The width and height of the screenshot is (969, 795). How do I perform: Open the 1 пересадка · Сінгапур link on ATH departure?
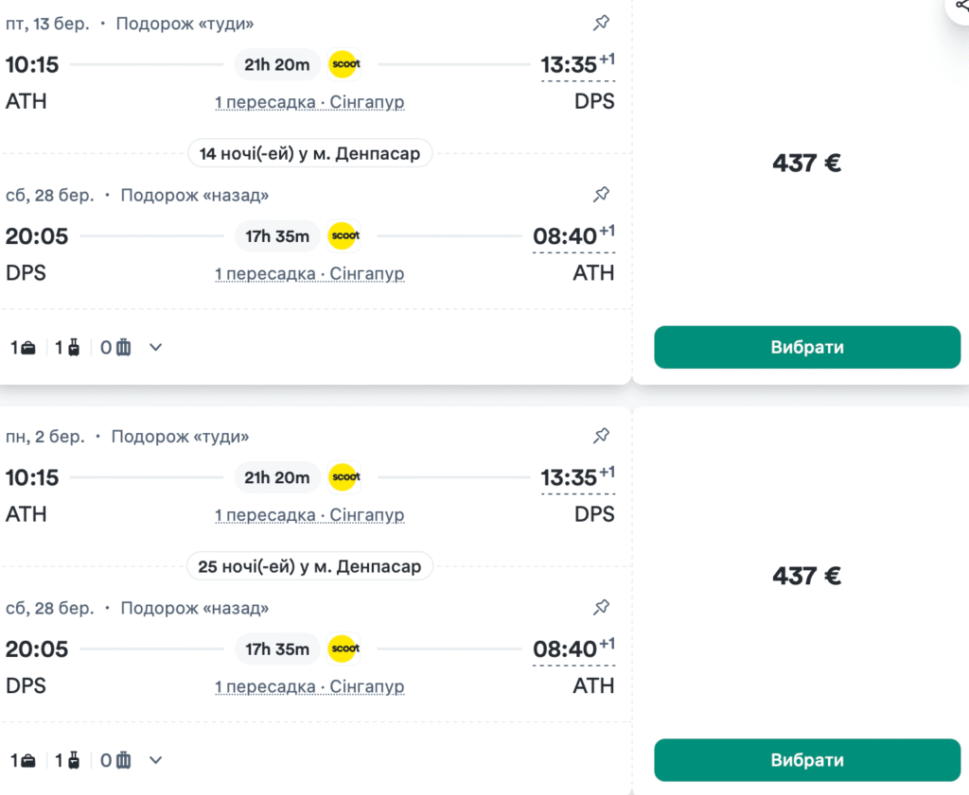[309, 101]
